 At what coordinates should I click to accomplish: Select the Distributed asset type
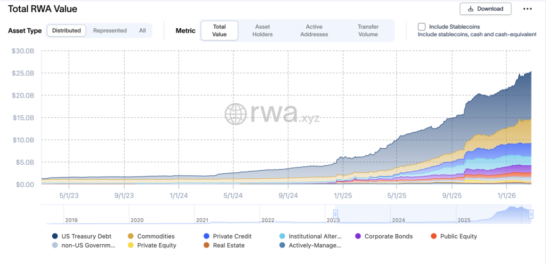click(x=66, y=31)
